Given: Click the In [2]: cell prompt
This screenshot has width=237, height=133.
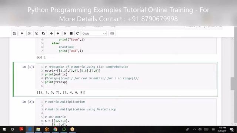Looking at the screenshot, I should pos(28,102).
